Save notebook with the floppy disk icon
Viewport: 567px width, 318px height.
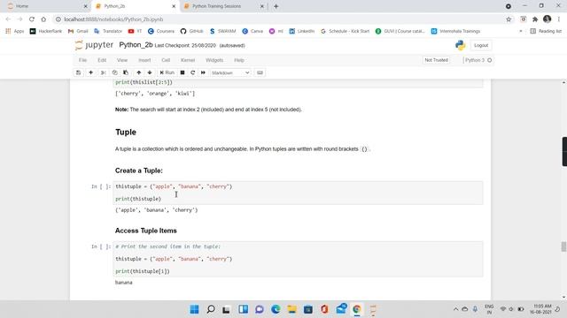pos(78,72)
